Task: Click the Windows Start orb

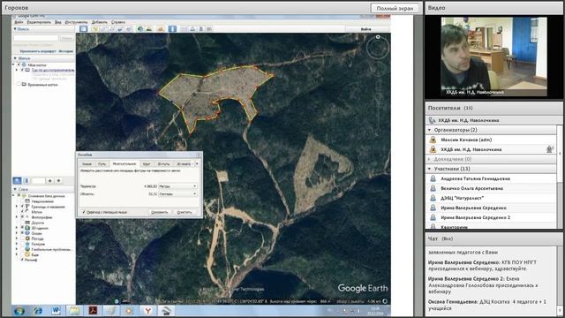Action: tap(19, 310)
